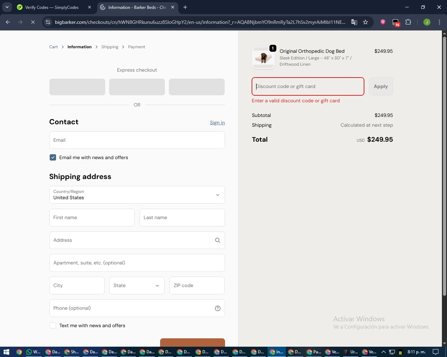
Task: Open the Country/Region dropdown
Action: [137, 195]
